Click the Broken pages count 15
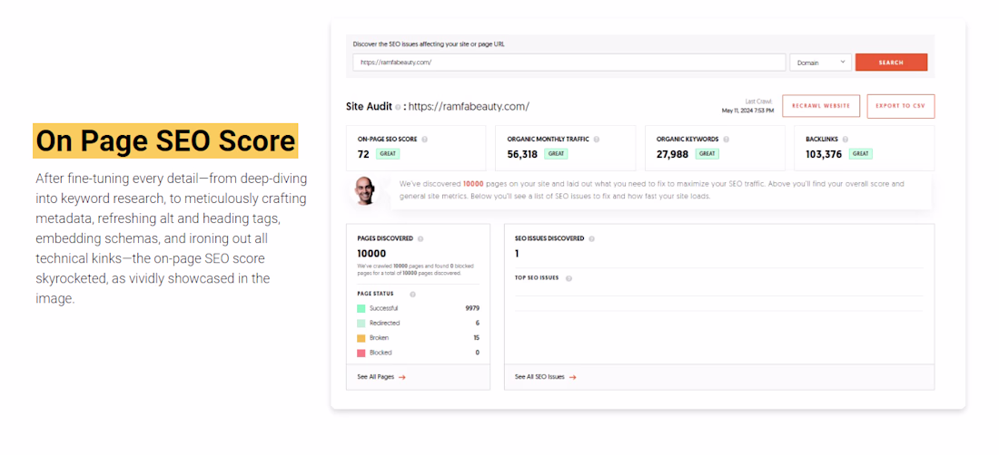This screenshot has height=455, width=999. click(x=477, y=337)
